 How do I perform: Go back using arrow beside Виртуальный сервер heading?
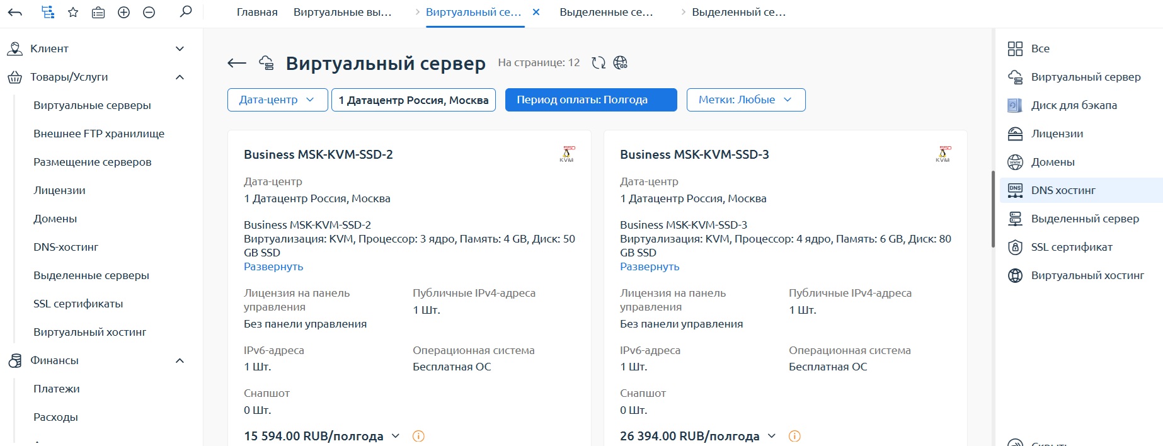click(237, 63)
